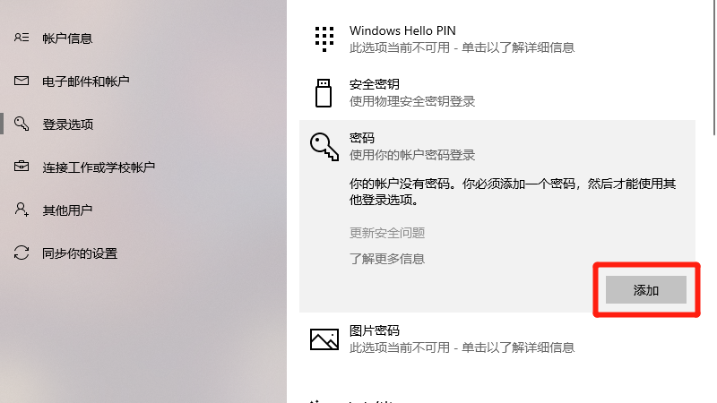
Task: Expand the 图片密码 option title
Action: [x=375, y=330]
